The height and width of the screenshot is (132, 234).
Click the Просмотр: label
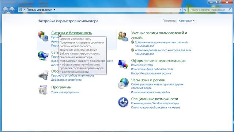(x=169, y=21)
